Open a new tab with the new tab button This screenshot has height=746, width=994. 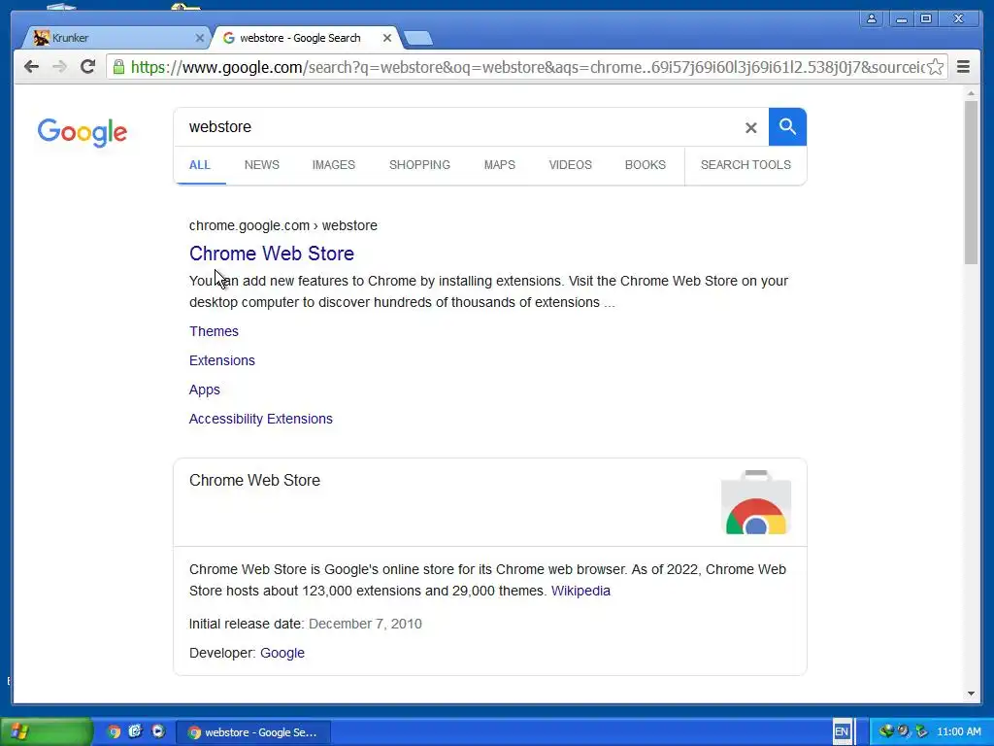[x=418, y=39]
